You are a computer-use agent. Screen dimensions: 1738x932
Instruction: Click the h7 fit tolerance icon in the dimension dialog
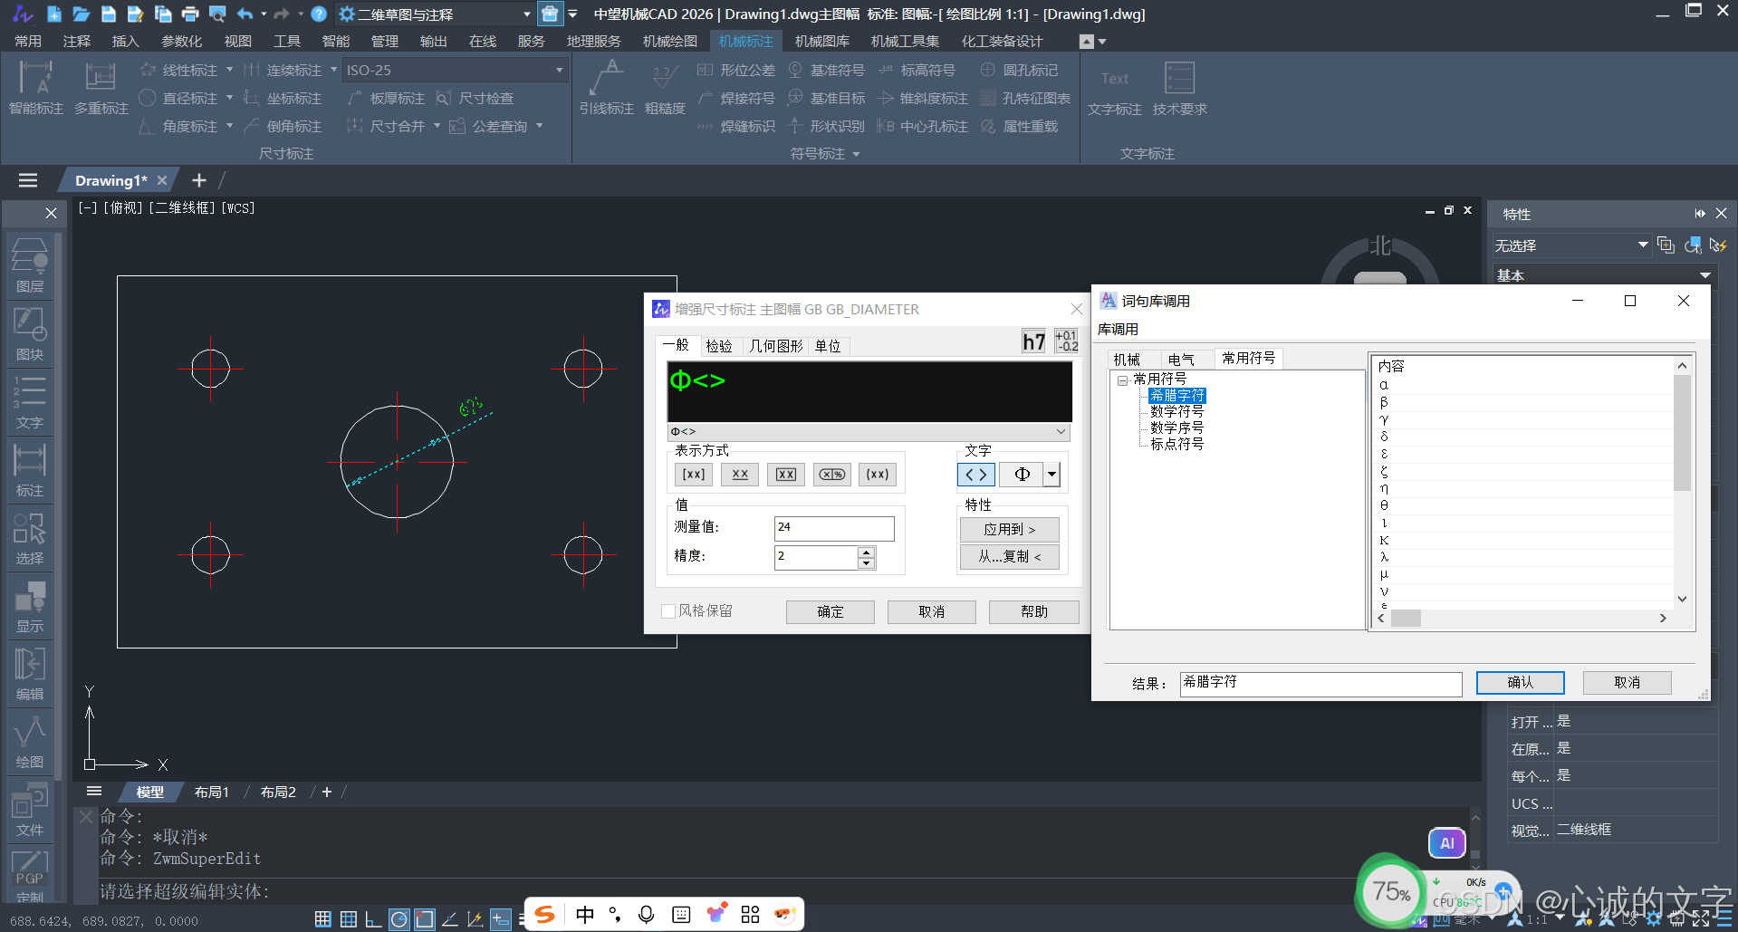[1034, 341]
